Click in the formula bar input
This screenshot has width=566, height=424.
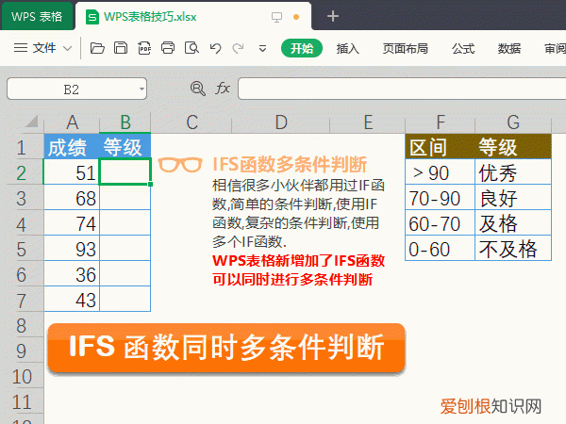point(402,89)
